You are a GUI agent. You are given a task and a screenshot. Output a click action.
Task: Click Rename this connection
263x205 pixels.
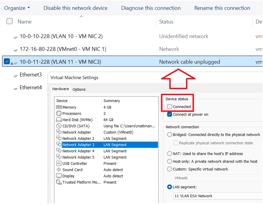(x=222, y=8)
